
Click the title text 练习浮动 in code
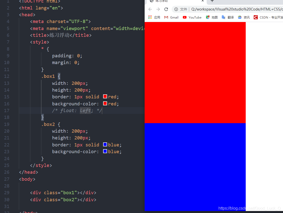coord(60,35)
